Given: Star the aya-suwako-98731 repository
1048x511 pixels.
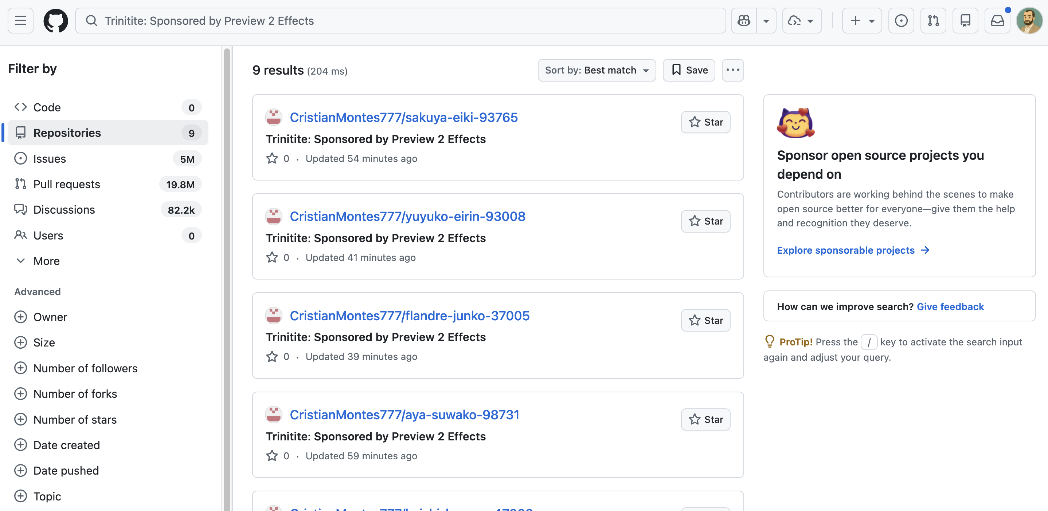Looking at the screenshot, I should pos(705,419).
